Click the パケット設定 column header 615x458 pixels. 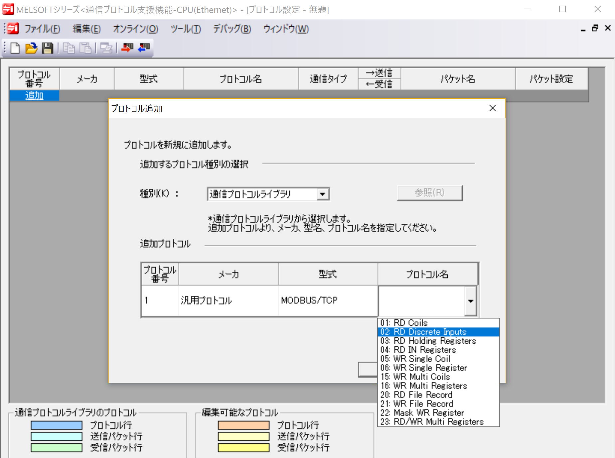click(x=551, y=79)
